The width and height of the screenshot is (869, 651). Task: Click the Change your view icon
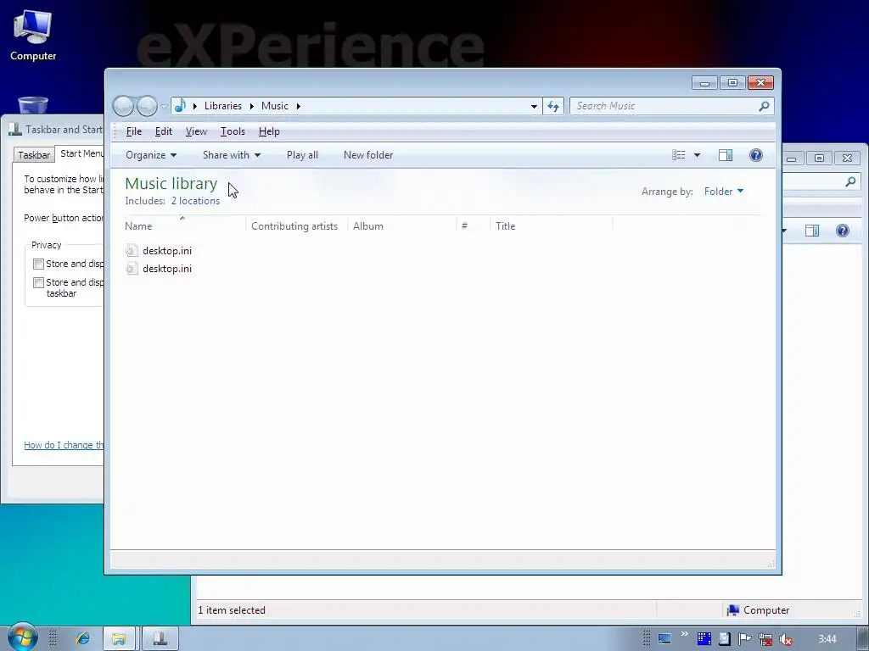point(679,155)
